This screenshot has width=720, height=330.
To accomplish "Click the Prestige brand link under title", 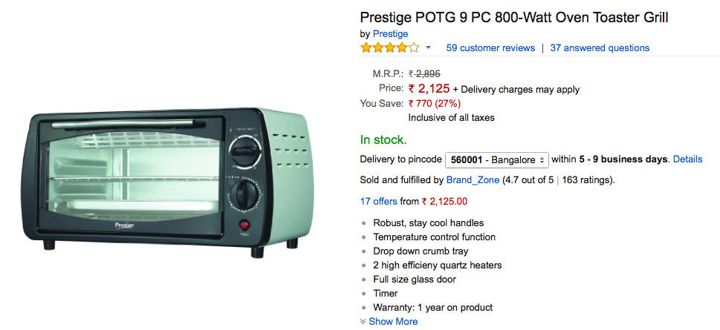I will pos(390,33).
